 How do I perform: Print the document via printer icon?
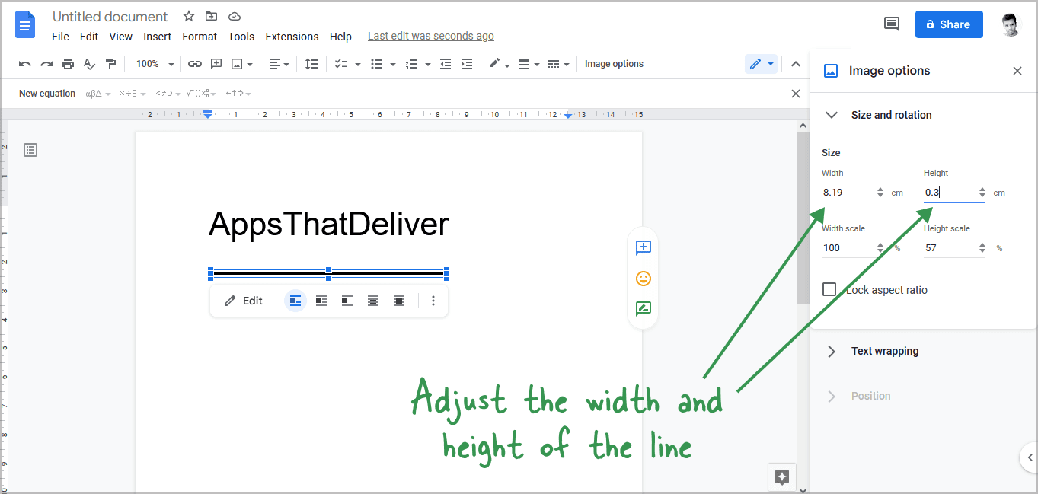point(68,64)
